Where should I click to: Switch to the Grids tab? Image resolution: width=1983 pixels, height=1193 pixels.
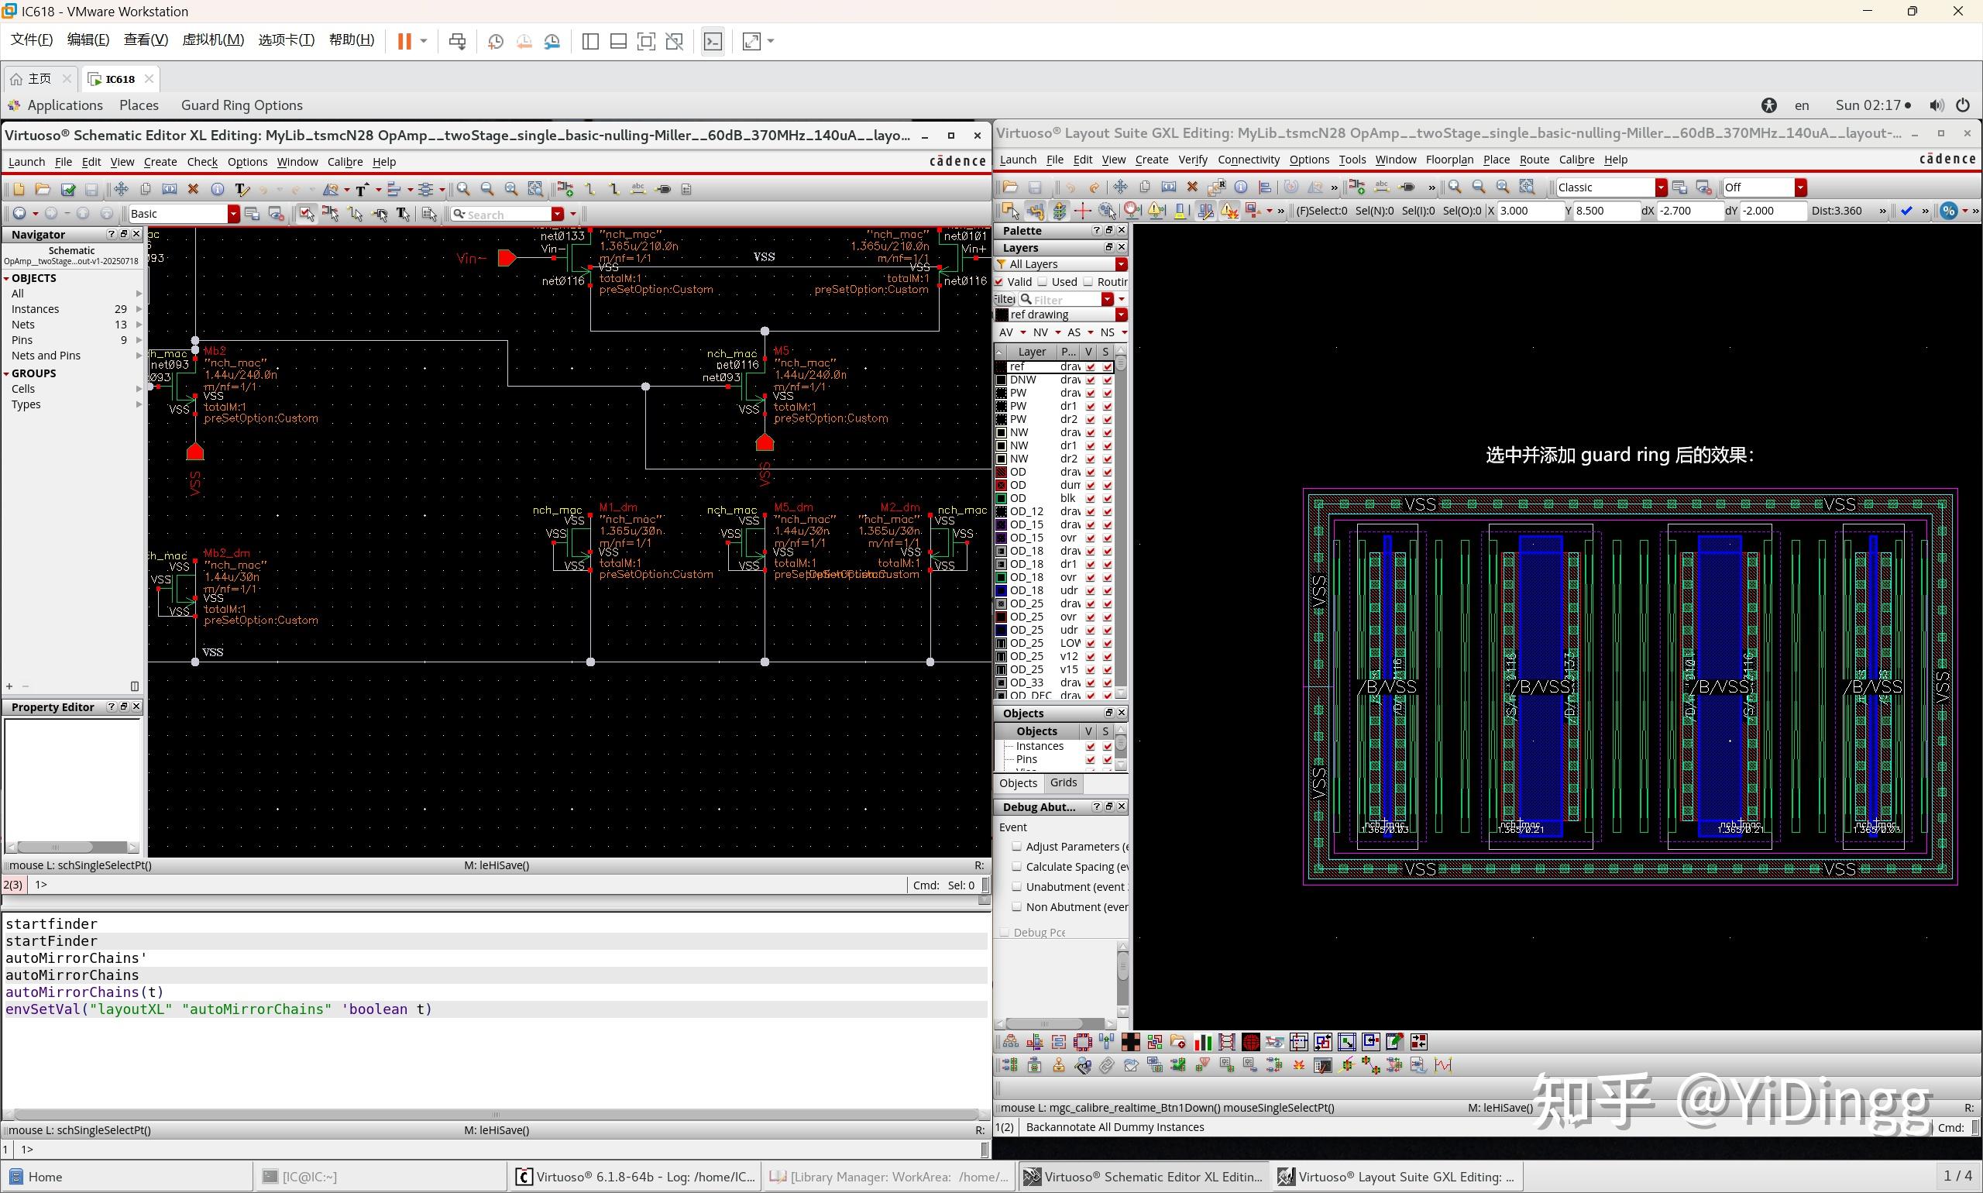click(1063, 782)
